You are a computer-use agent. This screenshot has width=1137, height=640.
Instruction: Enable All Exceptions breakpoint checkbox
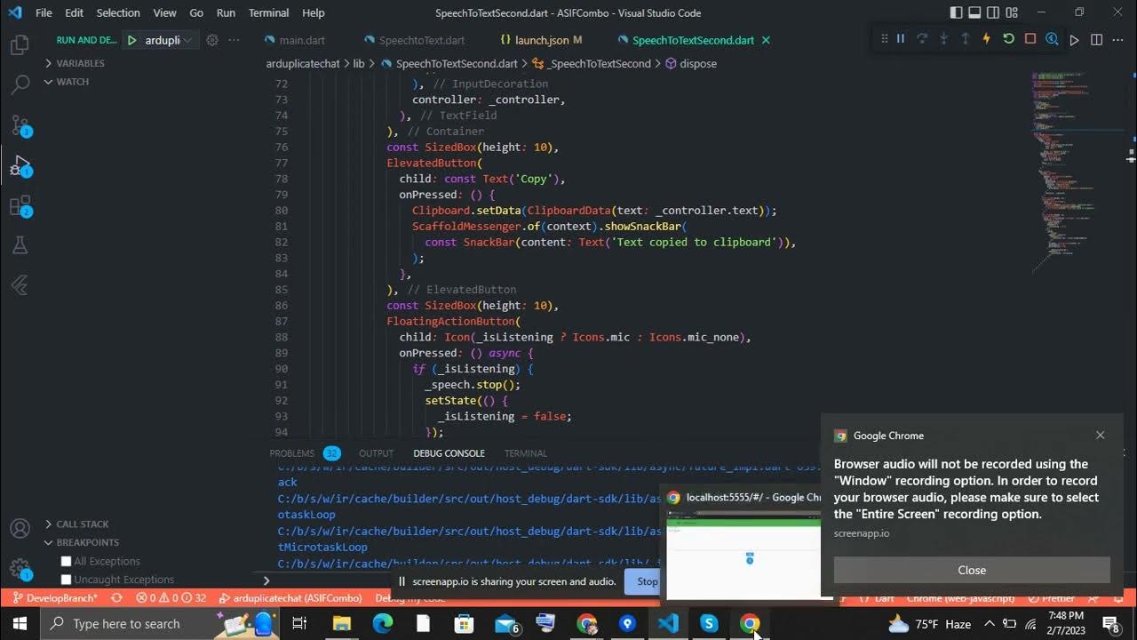pyautogui.click(x=66, y=561)
